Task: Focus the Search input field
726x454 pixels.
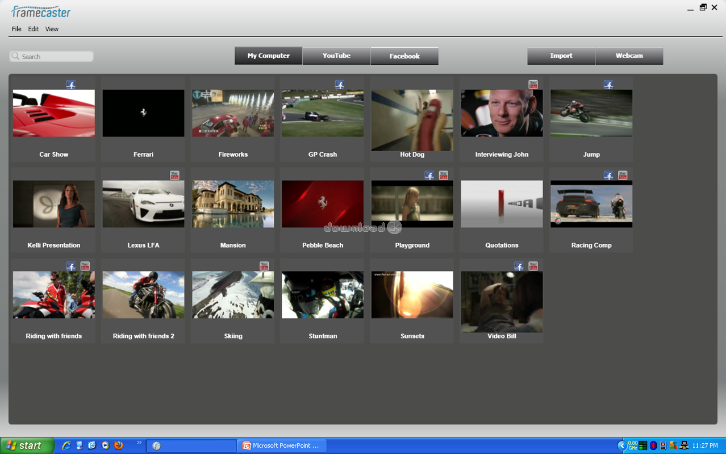Action: [52, 56]
